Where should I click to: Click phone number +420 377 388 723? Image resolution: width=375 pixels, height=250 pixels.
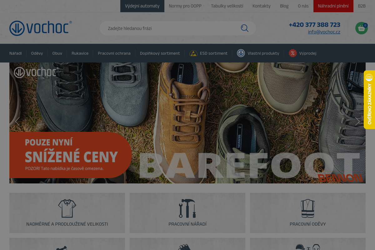coord(314,25)
